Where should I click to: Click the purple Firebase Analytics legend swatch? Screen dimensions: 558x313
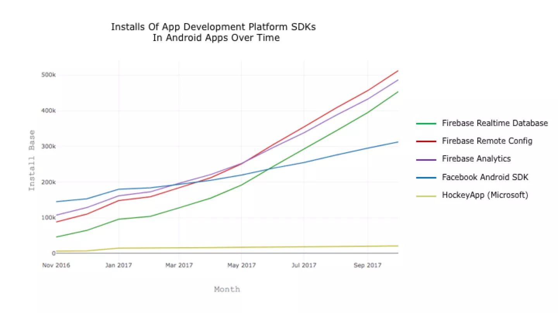click(x=426, y=159)
